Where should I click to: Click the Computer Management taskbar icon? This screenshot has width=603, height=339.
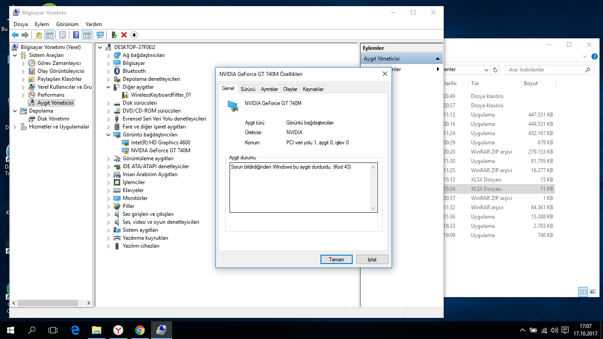tap(161, 330)
